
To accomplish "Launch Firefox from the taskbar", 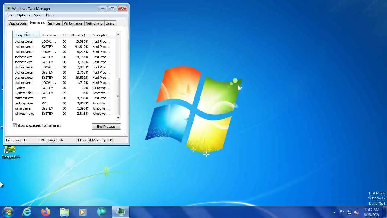I will coord(46,212).
